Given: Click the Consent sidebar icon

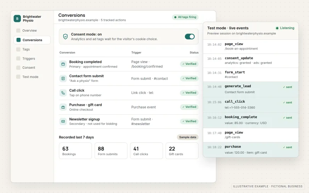Looking at the screenshot, I should coord(18,68).
